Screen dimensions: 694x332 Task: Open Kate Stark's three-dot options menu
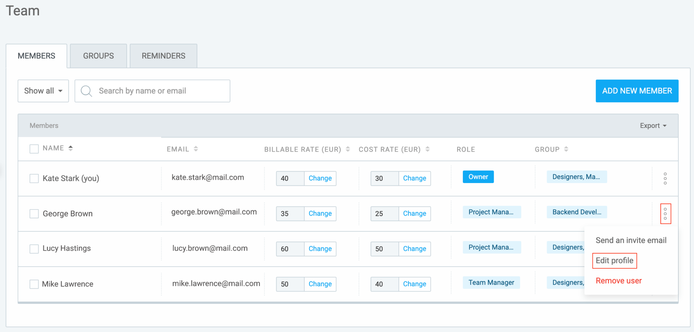[x=665, y=178]
